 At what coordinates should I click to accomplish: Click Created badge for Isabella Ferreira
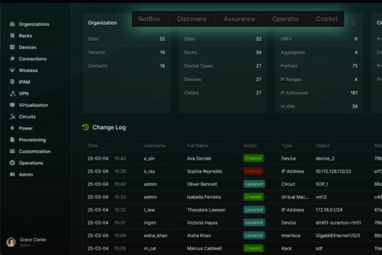coord(253,197)
